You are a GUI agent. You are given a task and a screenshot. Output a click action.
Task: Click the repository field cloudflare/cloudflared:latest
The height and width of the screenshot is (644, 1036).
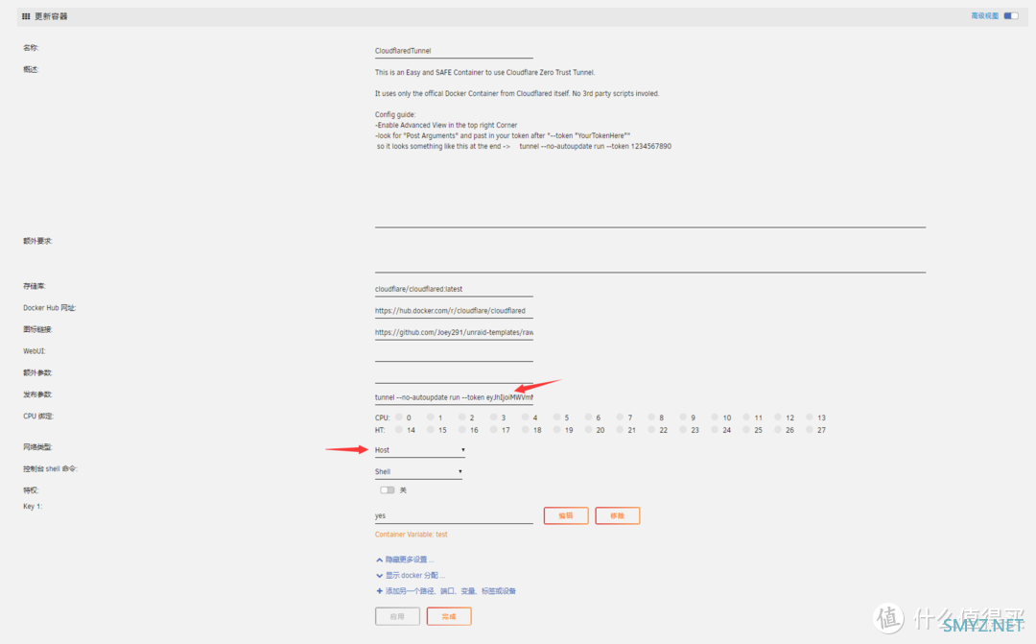tap(453, 289)
